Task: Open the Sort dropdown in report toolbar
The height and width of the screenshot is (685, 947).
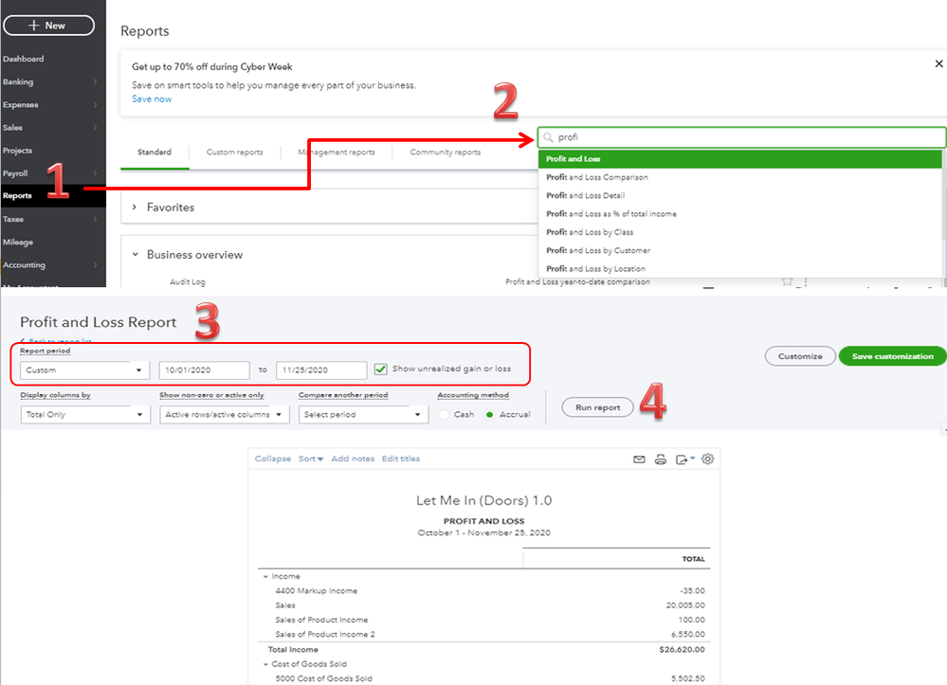Action: pos(310,459)
